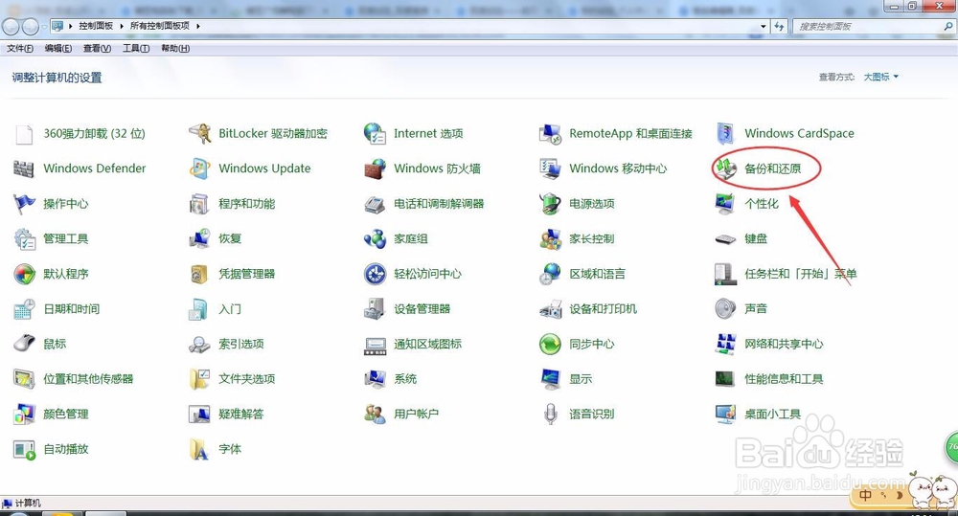Open 日期和时间 icon
958x516 pixels.
pyautogui.click(x=25, y=309)
